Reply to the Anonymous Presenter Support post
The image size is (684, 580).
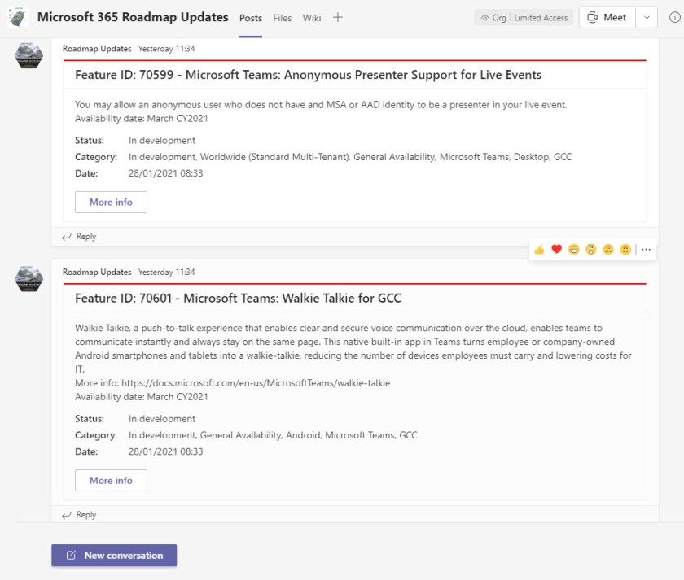pos(79,237)
